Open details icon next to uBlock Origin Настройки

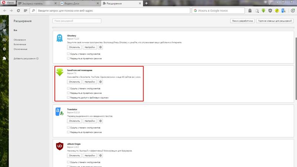(x=101, y=155)
